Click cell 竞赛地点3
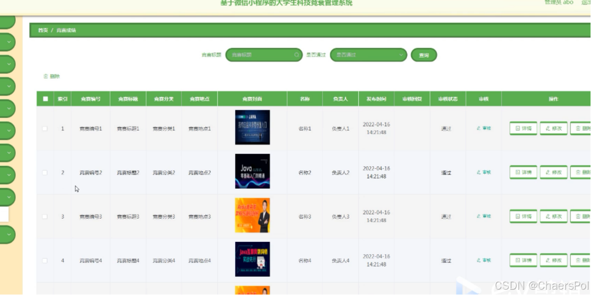Screen dimensions: 591x295 (x=199, y=216)
